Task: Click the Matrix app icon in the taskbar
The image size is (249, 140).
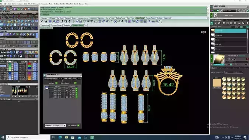Action: tap(92, 137)
